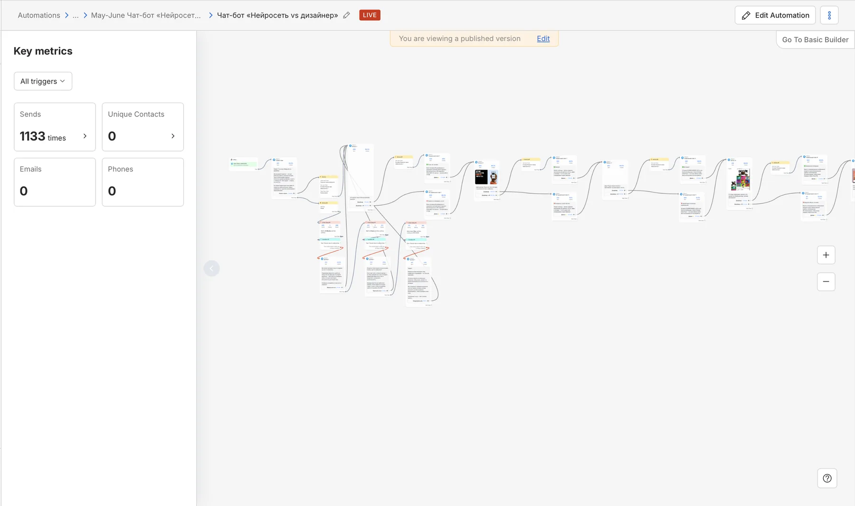Select the Phones metric card
Screen dimensions: 855x506
(x=142, y=182)
